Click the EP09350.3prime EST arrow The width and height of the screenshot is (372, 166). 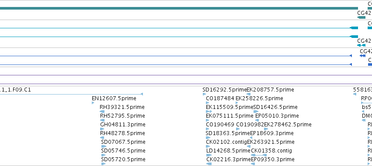[253, 164]
